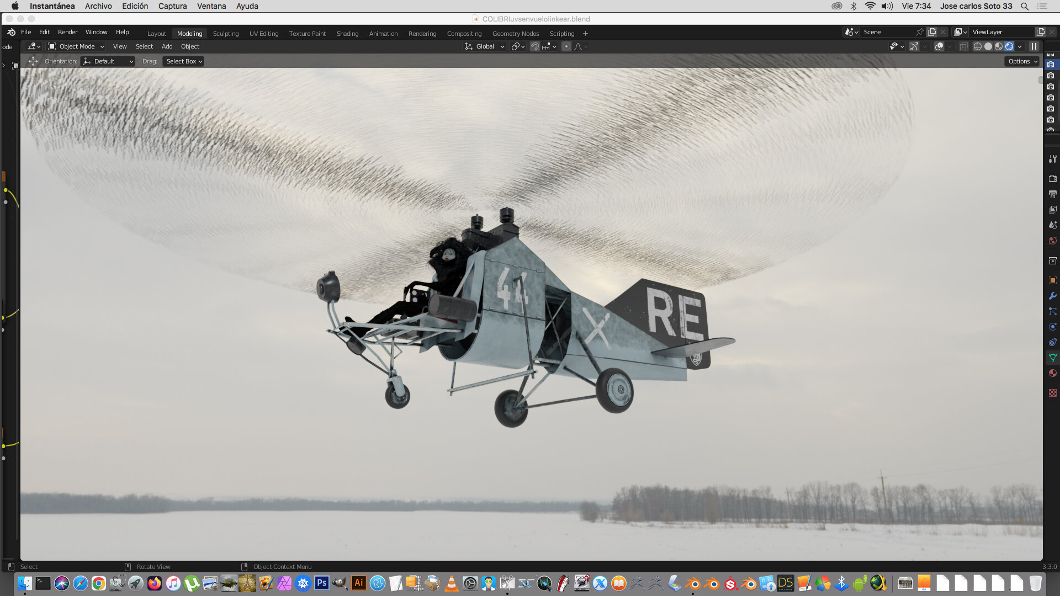Toggle X-ray mode
Image resolution: width=1060 pixels, height=596 pixels.
[x=963, y=46]
